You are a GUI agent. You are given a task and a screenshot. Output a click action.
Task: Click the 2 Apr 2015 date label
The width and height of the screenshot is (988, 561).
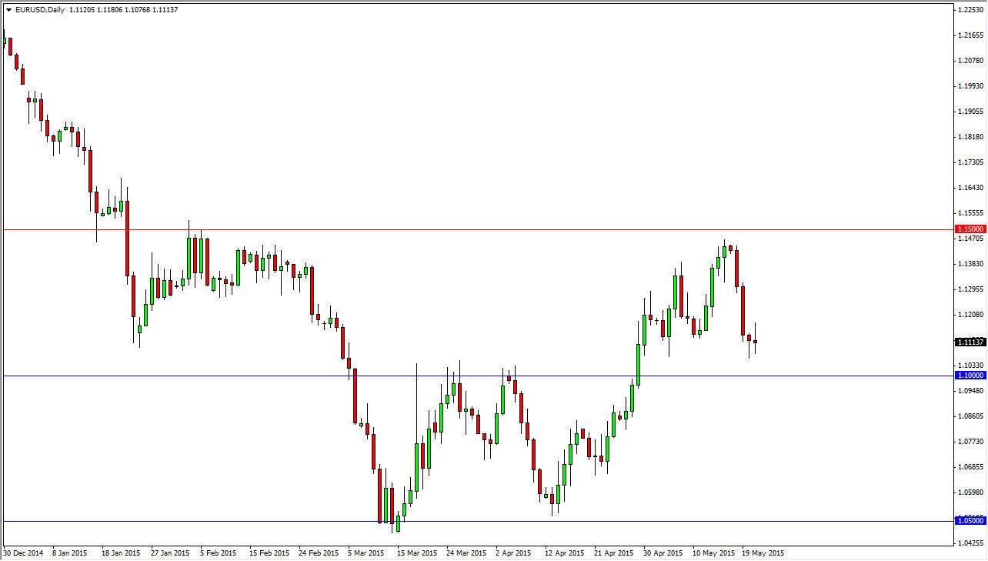pos(513,553)
